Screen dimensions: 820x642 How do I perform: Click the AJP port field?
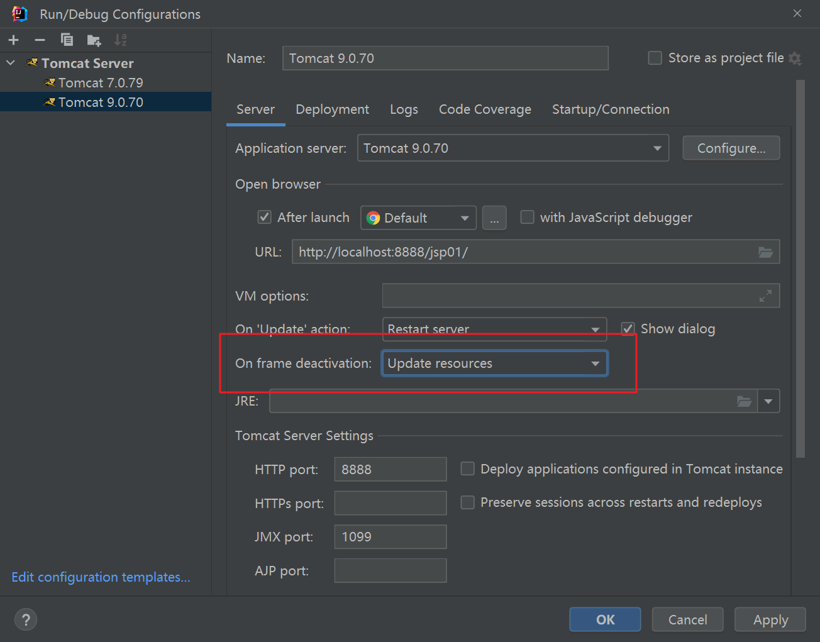pyautogui.click(x=391, y=570)
